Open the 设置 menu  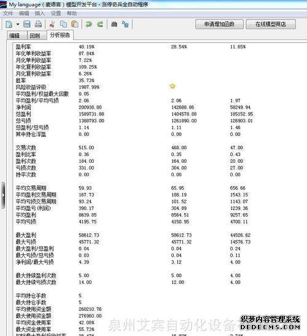pyautogui.click(x=56, y=14)
